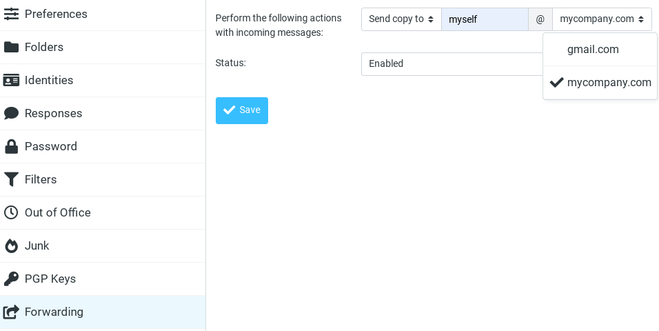
Task: Click the Filters funnel icon
Action: click(x=11, y=179)
